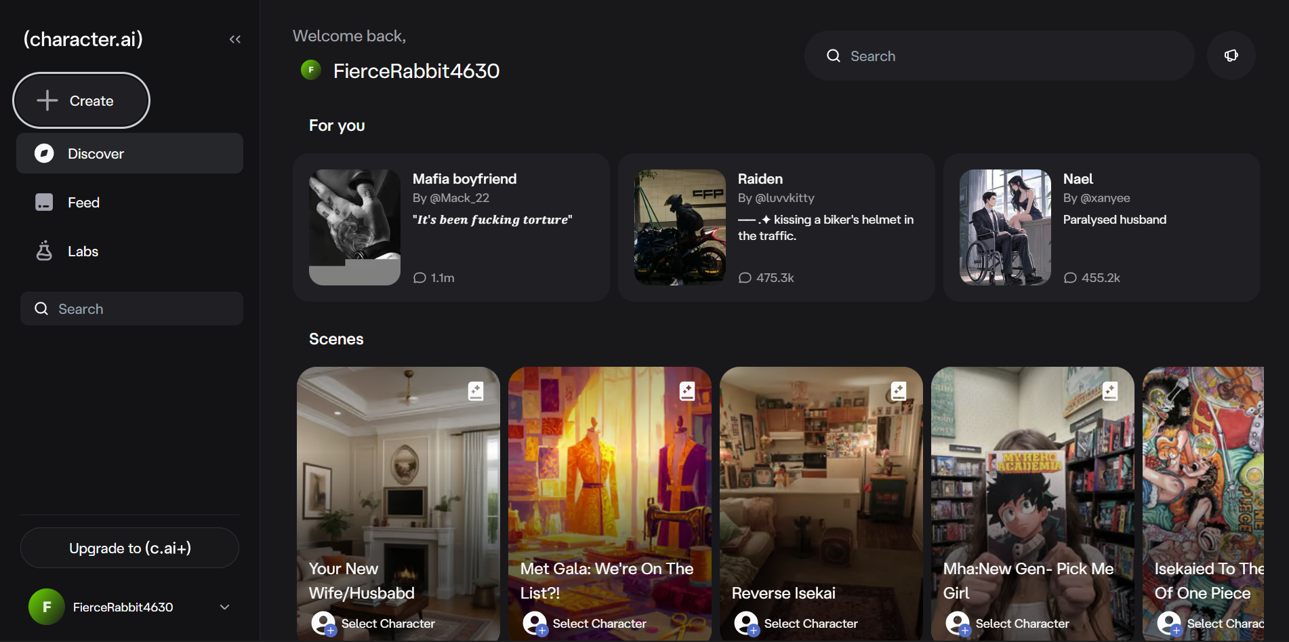Click the scene icon on Mha:New Gen card
This screenshot has width=1289, height=642.
pyautogui.click(x=1110, y=390)
